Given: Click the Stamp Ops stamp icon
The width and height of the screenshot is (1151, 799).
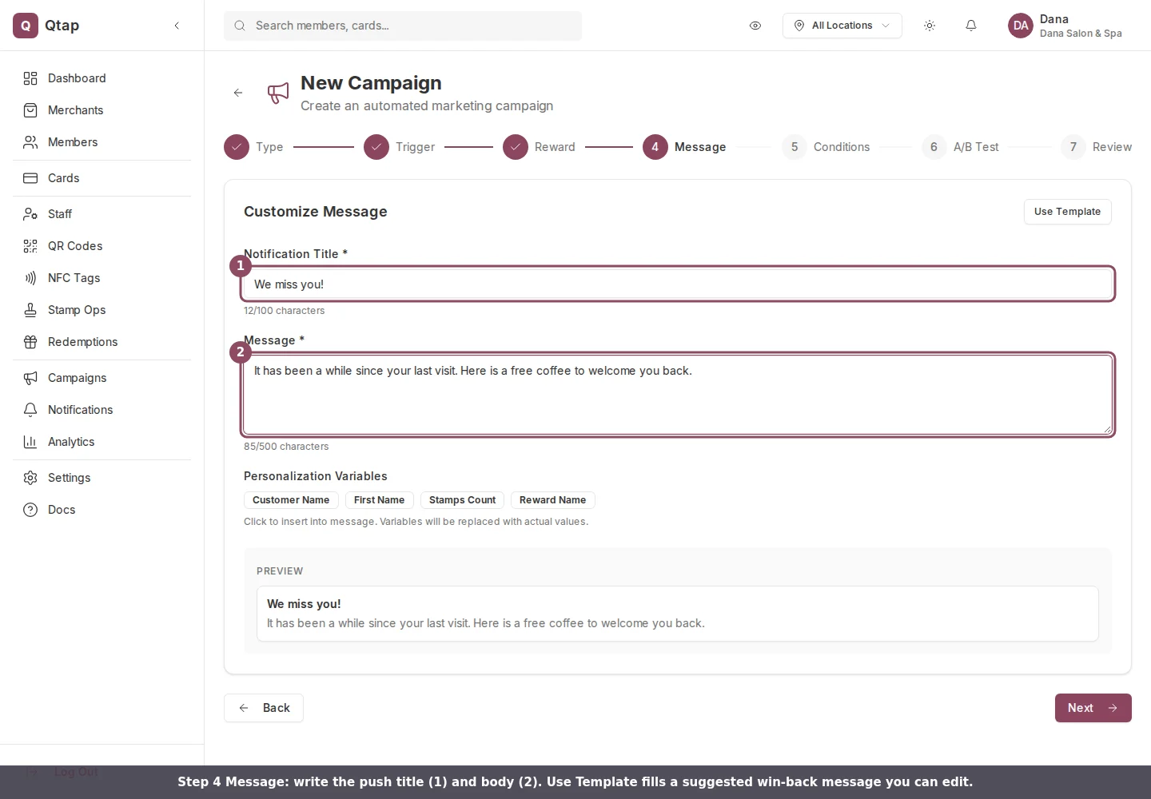Looking at the screenshot, I should coord(30,310).
